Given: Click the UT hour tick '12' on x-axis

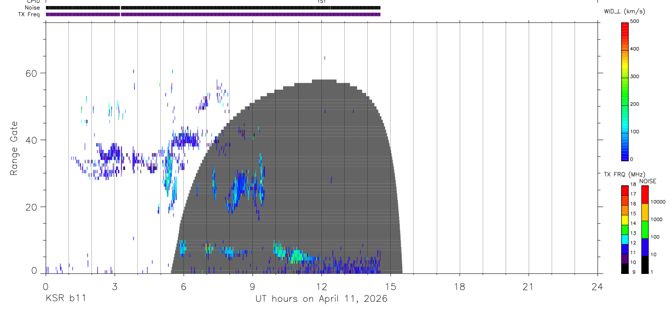Looking at the screenshot, I should [321, 286].
